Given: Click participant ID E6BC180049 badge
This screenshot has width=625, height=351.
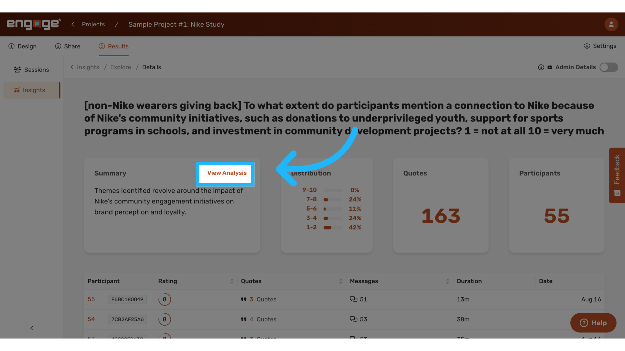Looking at the screenshot, I should (x=127, y=299).
